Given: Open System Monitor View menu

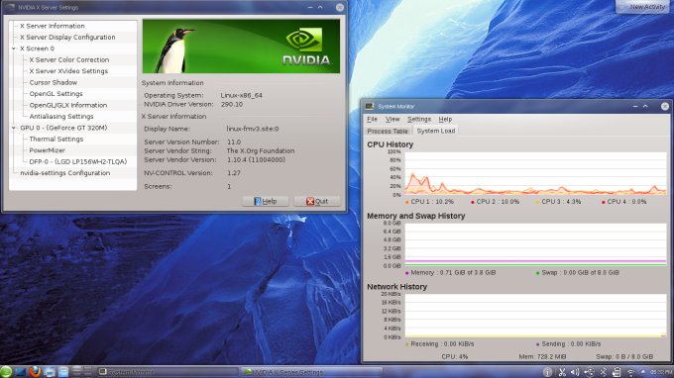Looking at the screenshot, I should click(x=393, y=120).
